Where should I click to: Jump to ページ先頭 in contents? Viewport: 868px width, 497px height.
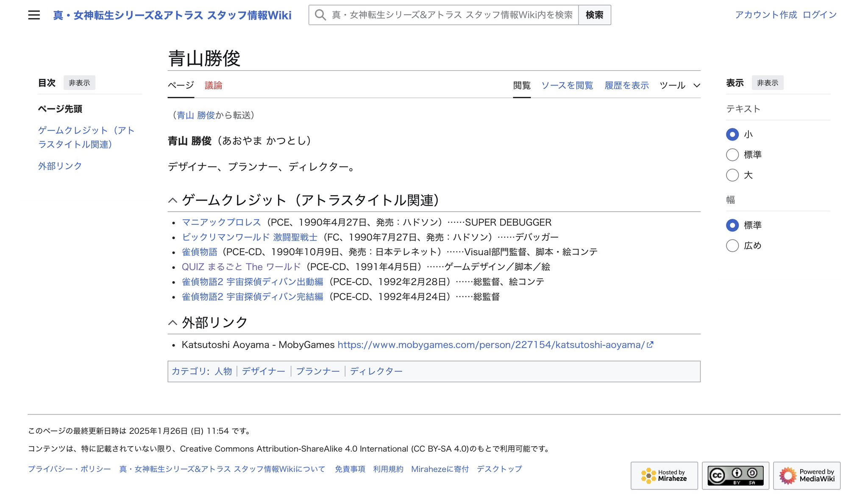coord(60,109)
